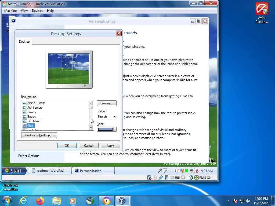Viewport: 275px width, 206px height.
Task: Open Internet Explorer from host taskbar
Action: 23,201
